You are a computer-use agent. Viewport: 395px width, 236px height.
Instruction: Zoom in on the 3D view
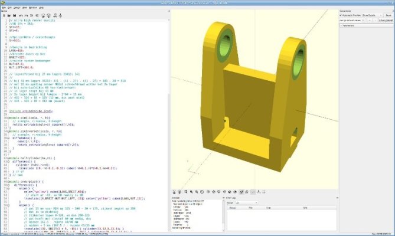[x=191, y=192]
